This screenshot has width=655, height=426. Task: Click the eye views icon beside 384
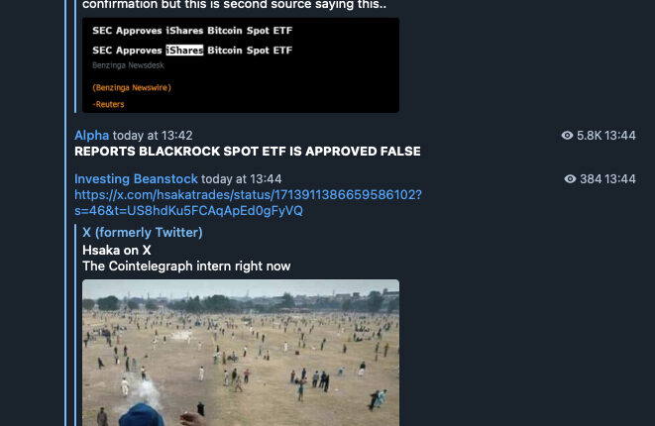(x=570, y=178)
